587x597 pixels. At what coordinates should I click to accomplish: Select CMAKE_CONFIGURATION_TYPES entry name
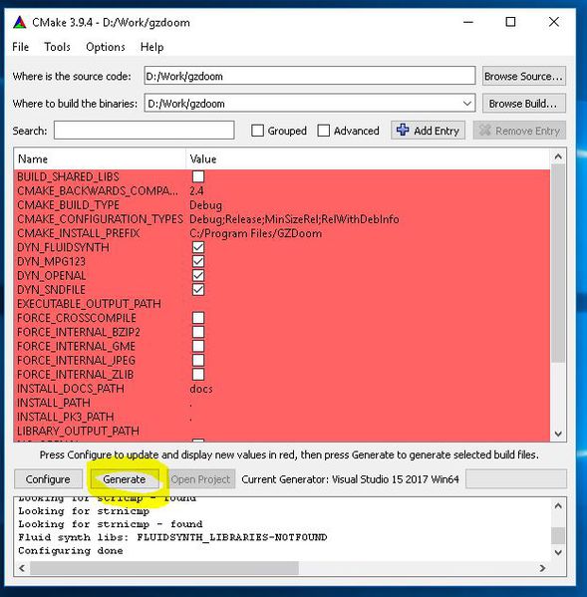tap(100, 219)
